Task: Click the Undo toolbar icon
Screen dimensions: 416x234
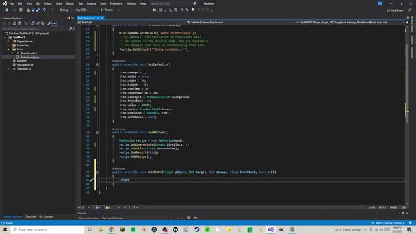Action: pyautogui.click(x=44, y=10)
